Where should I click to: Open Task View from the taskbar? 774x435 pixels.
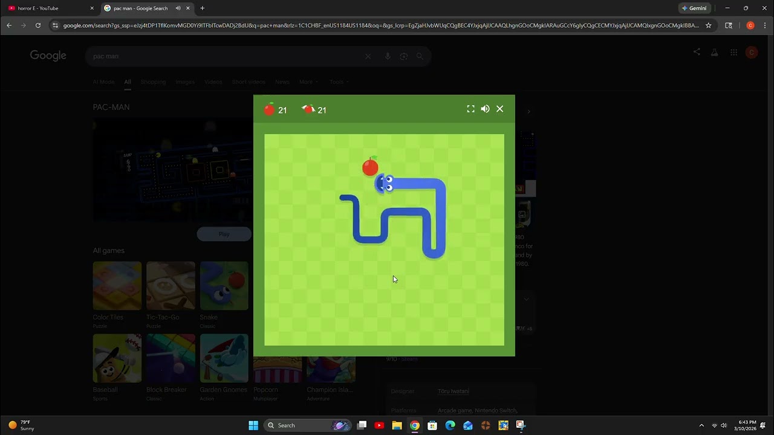coord(362,425)
